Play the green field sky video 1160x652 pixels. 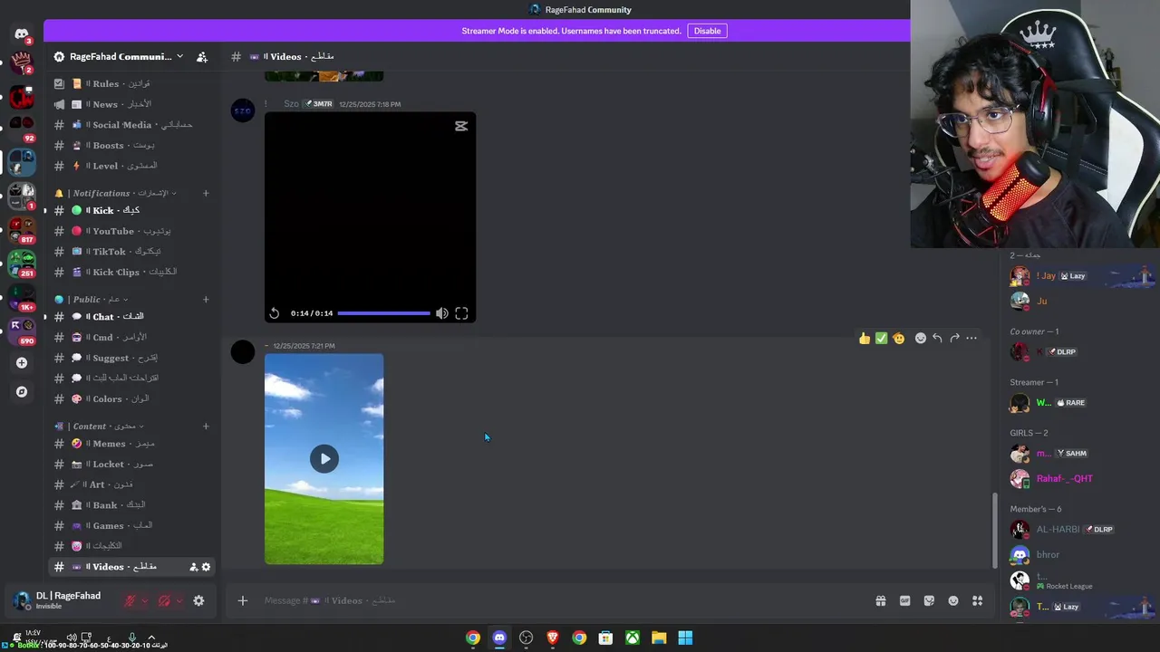click(324, 458)
